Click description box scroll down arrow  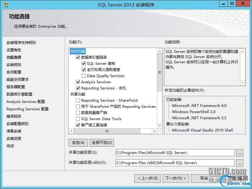242,83
